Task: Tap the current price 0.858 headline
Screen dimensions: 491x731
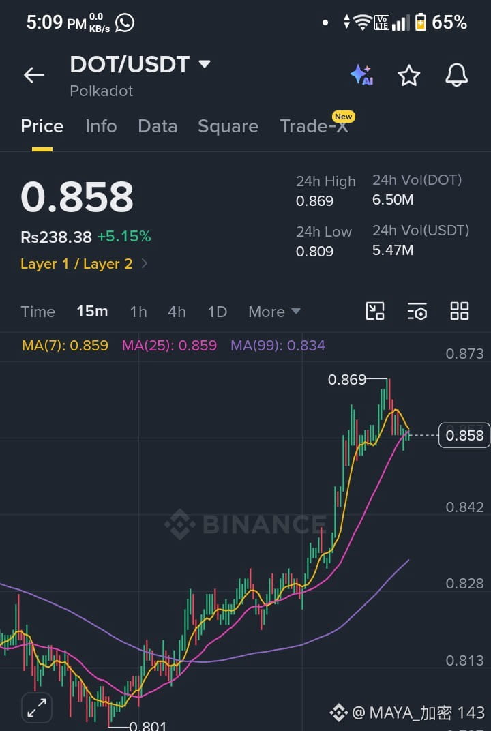Action: 77,197
